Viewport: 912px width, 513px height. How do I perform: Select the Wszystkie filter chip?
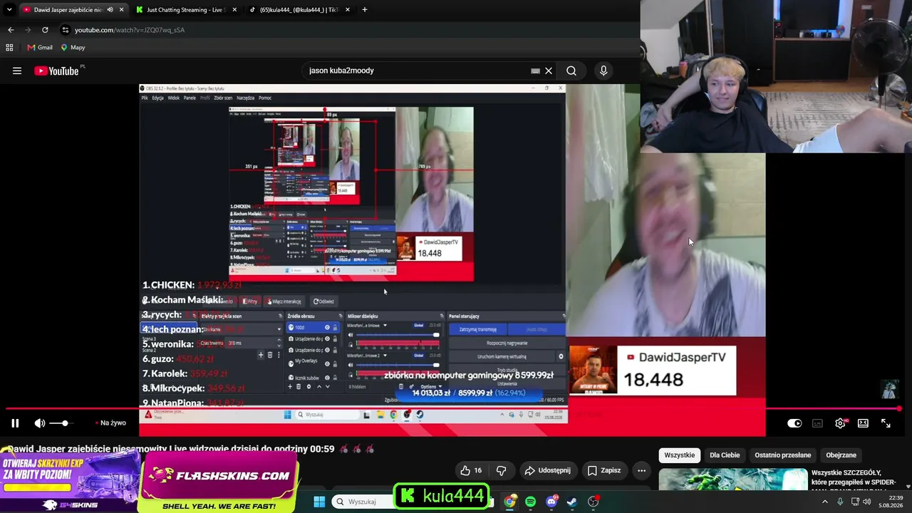(x=680, y=455)
